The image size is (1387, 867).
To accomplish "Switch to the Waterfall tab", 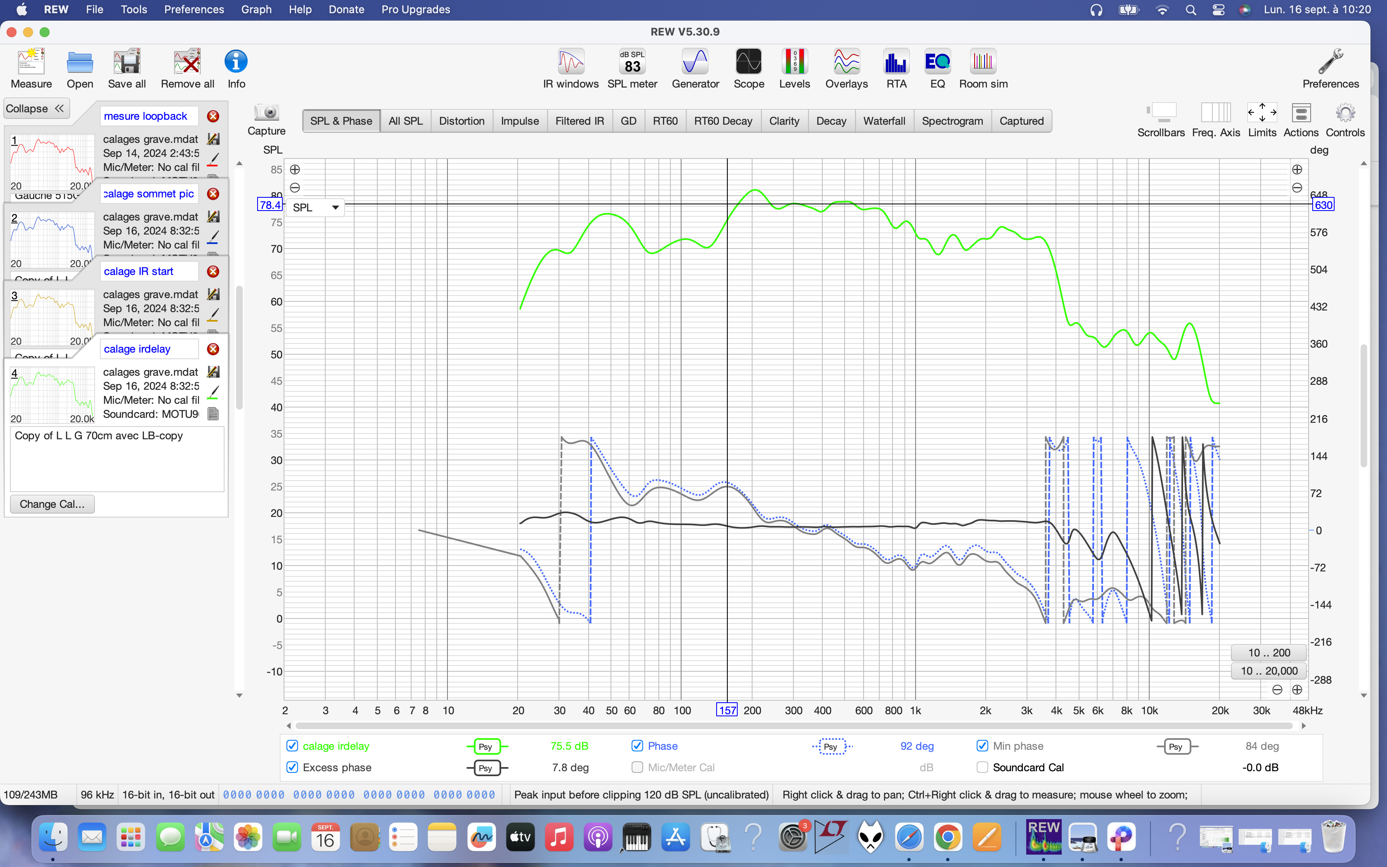I will [884, 121].
